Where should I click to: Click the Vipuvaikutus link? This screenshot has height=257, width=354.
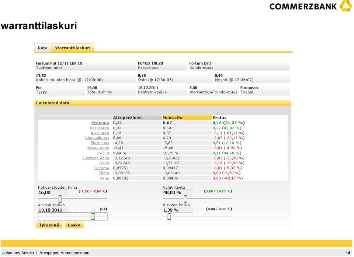point(97,138)
